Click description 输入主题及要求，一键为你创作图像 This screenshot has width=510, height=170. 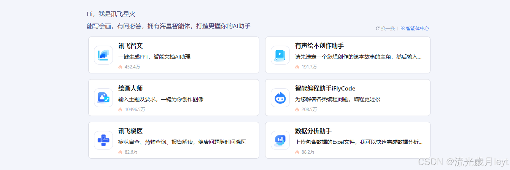[x=161, y=99]
